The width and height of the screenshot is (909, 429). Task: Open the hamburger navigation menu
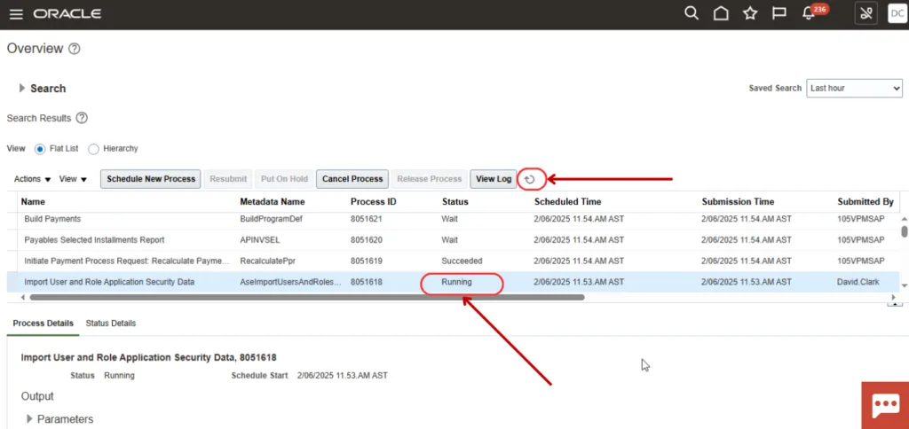click(x=16, y=14)
